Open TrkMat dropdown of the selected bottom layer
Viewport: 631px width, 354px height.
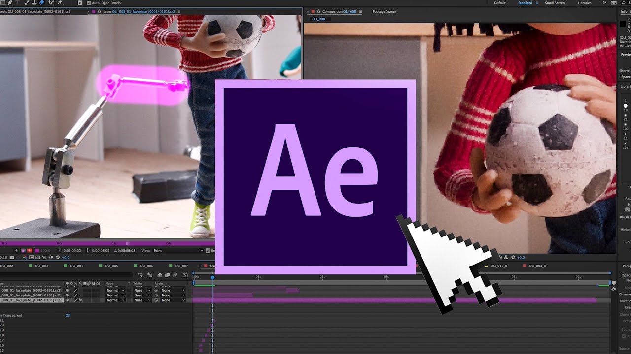click(x=142, y=300)
